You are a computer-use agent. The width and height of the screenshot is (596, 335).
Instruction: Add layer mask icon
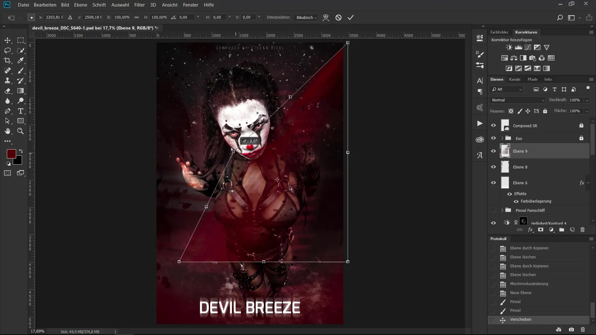541,230
